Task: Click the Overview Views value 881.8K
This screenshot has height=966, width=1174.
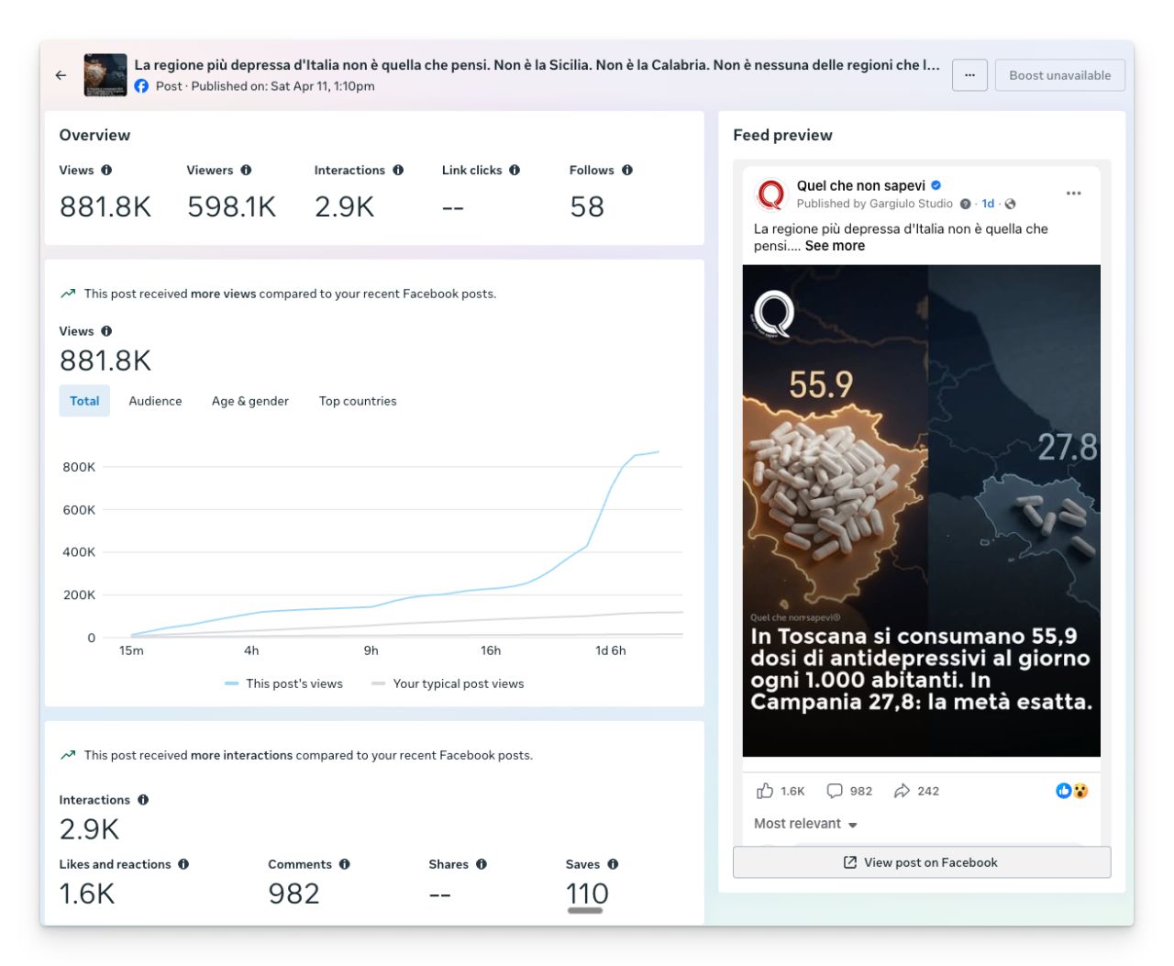Action: pyautogui.click(x=105, y=206)
